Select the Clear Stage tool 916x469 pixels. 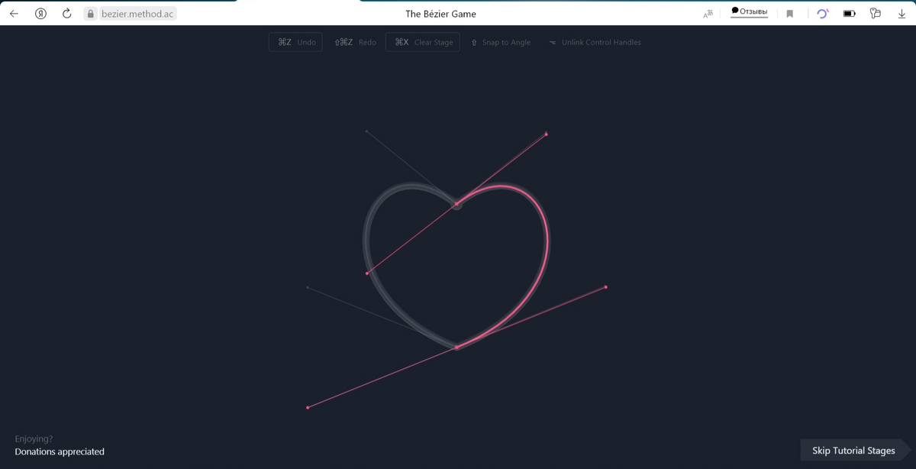coord(422,42)
